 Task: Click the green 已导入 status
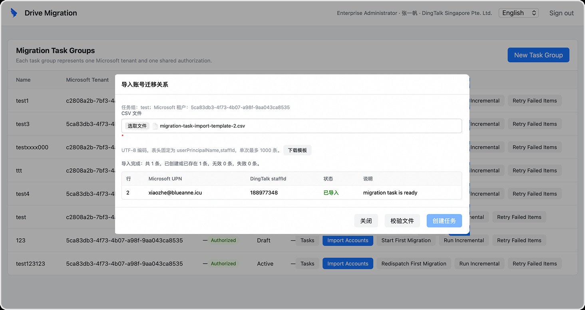tap(331, 192)
